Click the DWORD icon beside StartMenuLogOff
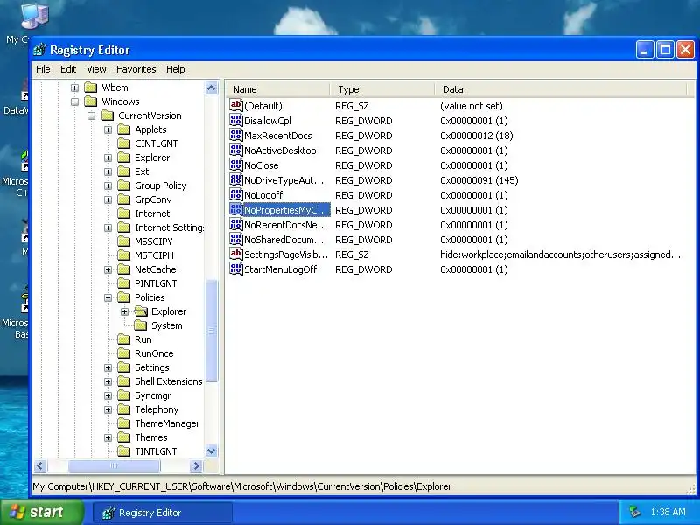Screen dimensions: 700x525 (235, 269)
